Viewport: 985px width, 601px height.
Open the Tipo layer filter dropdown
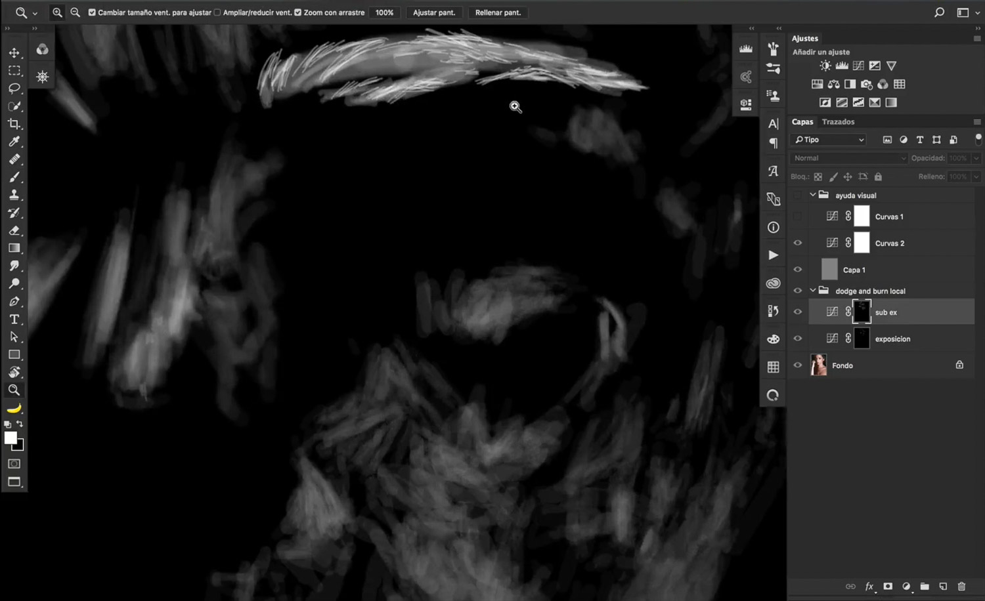[829, 140]
